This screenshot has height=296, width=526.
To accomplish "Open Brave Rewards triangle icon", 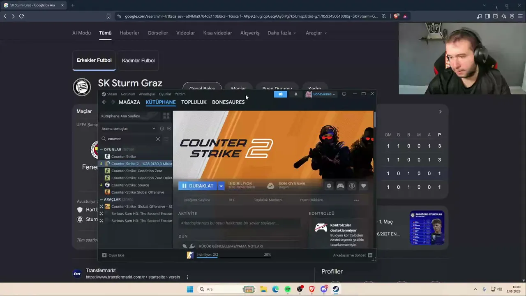I will [405, 16].
